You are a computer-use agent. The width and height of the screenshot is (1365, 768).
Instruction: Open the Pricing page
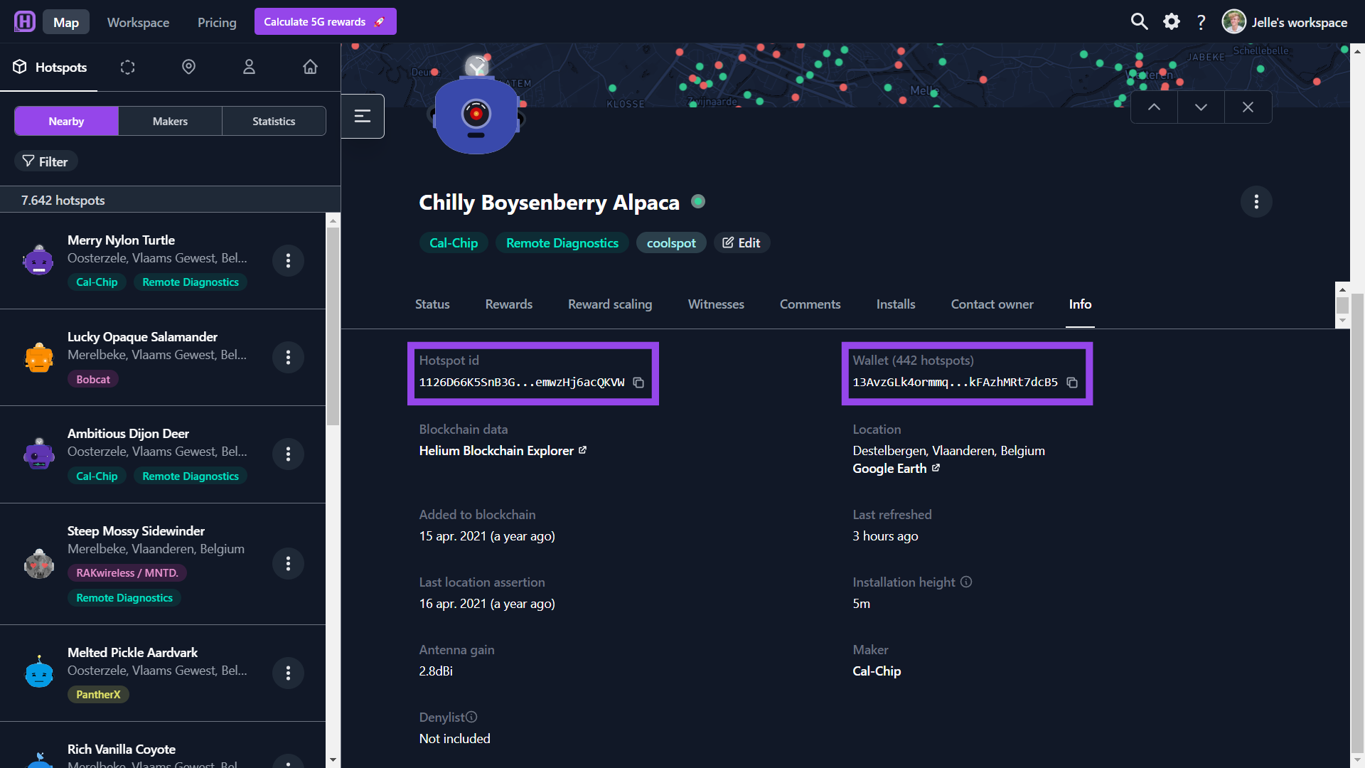tap(217, 22)
